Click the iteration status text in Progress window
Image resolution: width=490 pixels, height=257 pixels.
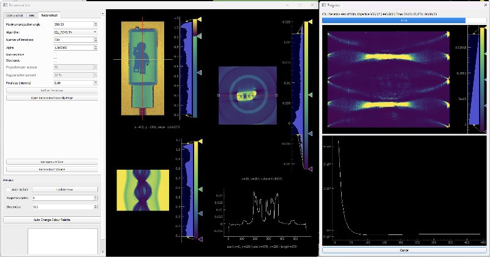(379, 14)
